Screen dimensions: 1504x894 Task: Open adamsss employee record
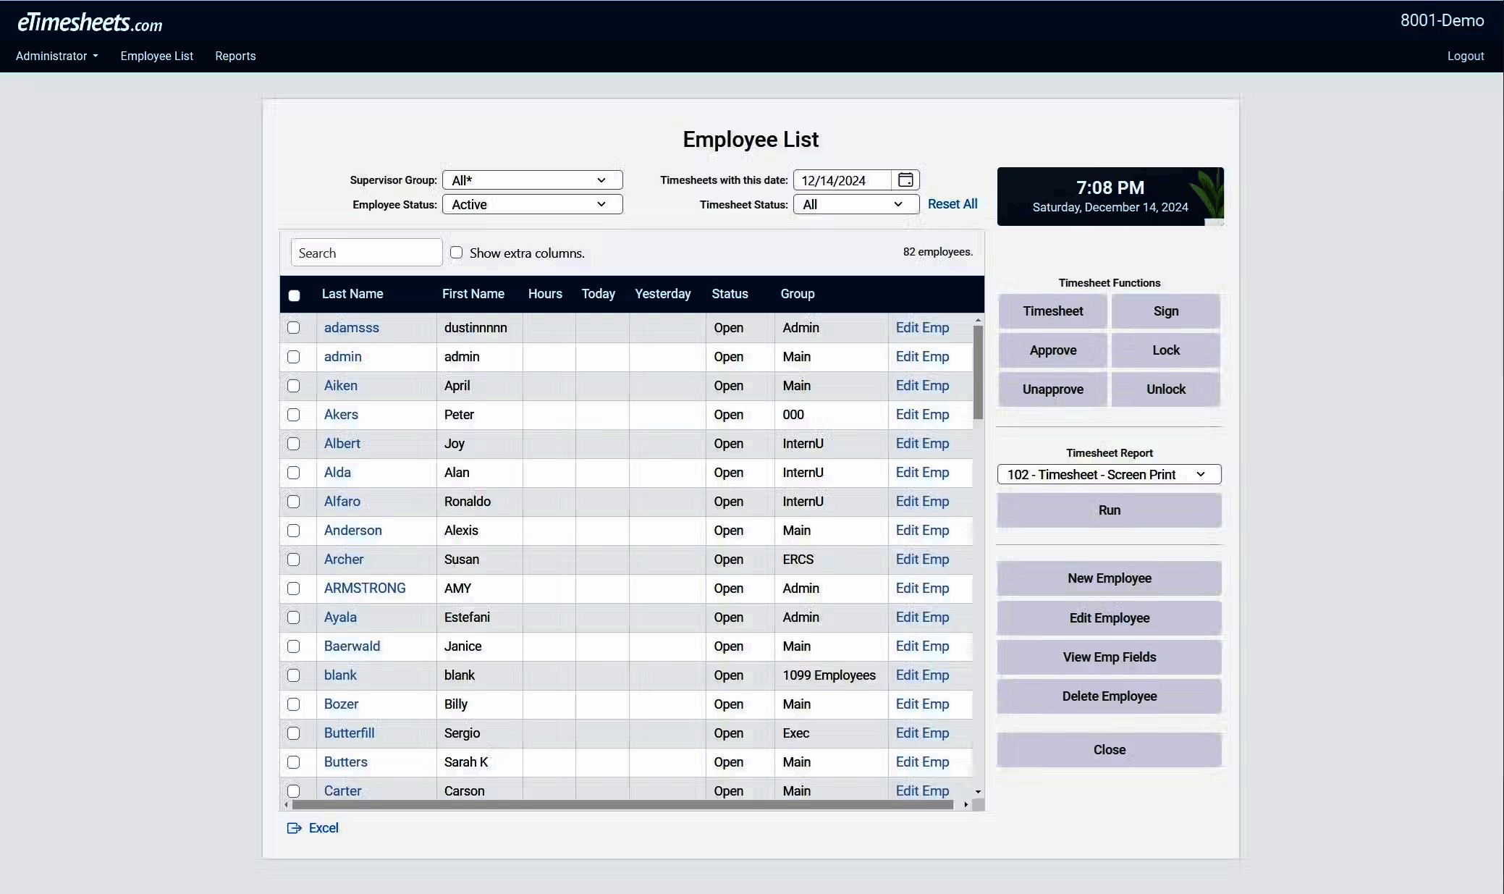click(x=350, y=328)
